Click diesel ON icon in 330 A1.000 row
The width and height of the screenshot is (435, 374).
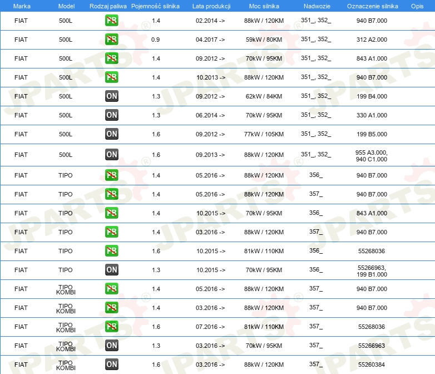point(111,115)
